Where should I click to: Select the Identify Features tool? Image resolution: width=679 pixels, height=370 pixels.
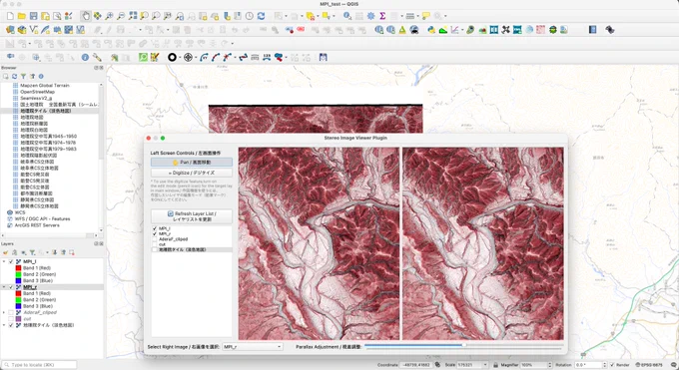tap(347, 16)
